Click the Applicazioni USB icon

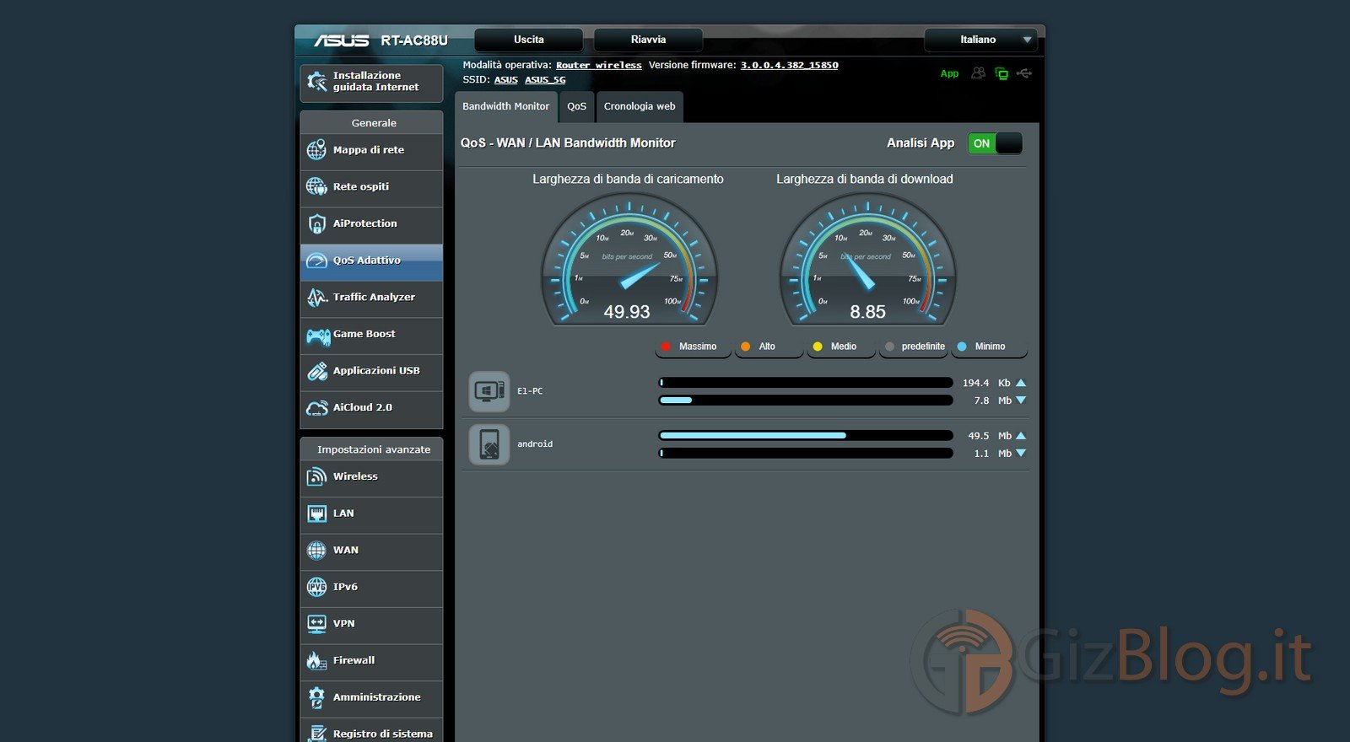tap(316, 371)
